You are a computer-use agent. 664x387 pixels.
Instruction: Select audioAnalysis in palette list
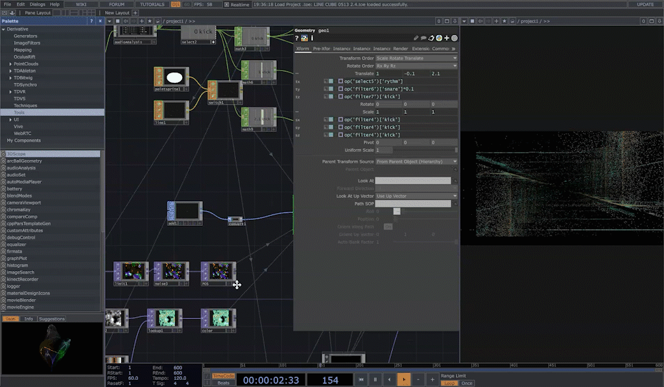coord(21,168)
